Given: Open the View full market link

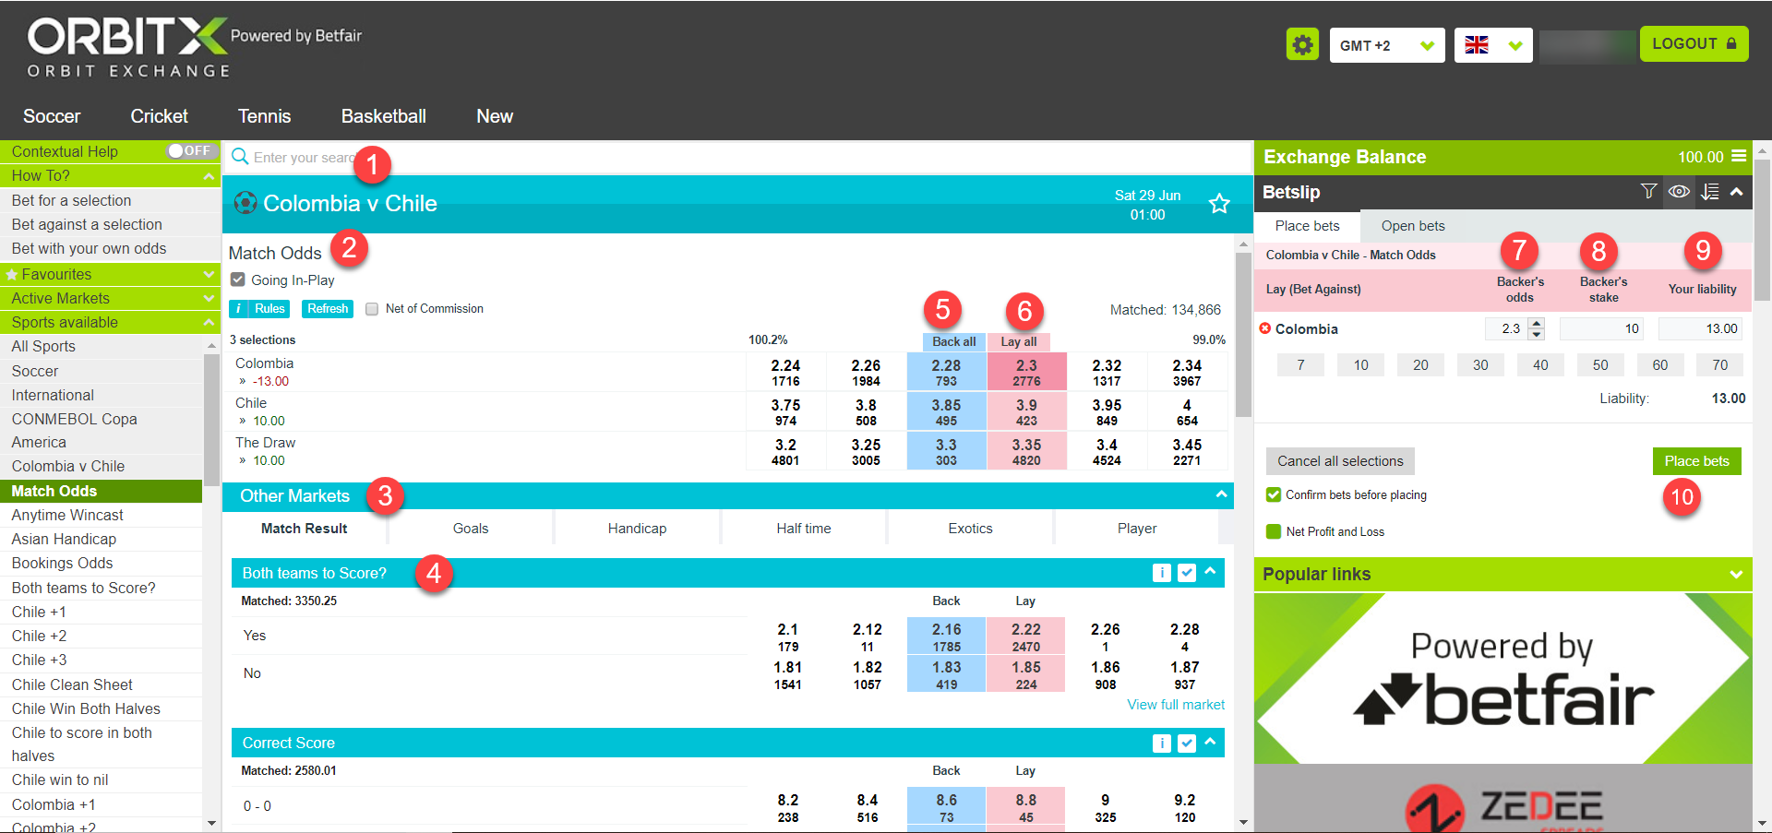Looking at the screenshot, I should [1176, 705].
